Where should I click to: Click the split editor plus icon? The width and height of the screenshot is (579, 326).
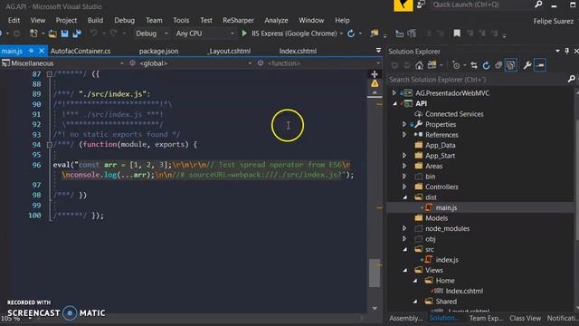[375, 74]
